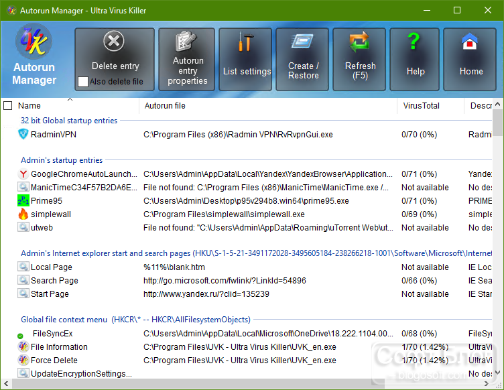The height and width of the screenshot is (390, 504).
Task: Click utweb's Not available VirusTotal cell
Action: [425, 227]
